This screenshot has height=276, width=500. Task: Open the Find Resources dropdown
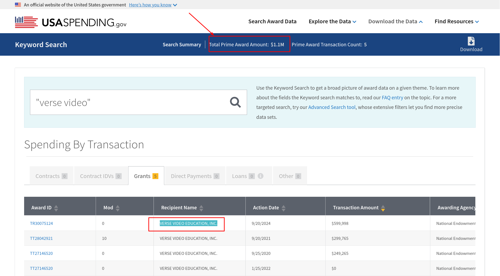[x=457, y=21]
